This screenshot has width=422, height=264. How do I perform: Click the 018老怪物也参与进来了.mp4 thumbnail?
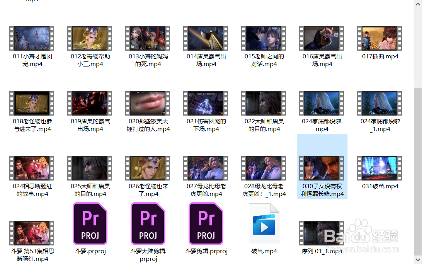(32, 103)
